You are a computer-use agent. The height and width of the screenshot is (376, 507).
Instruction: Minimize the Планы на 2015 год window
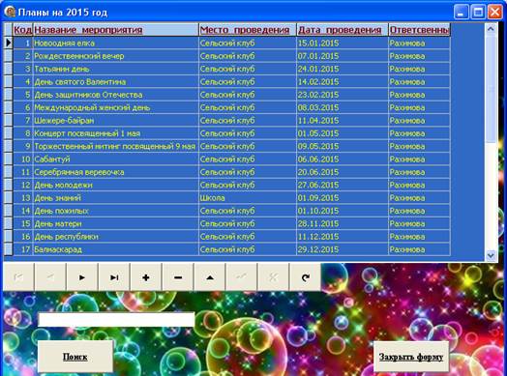(x=462, y=13)
